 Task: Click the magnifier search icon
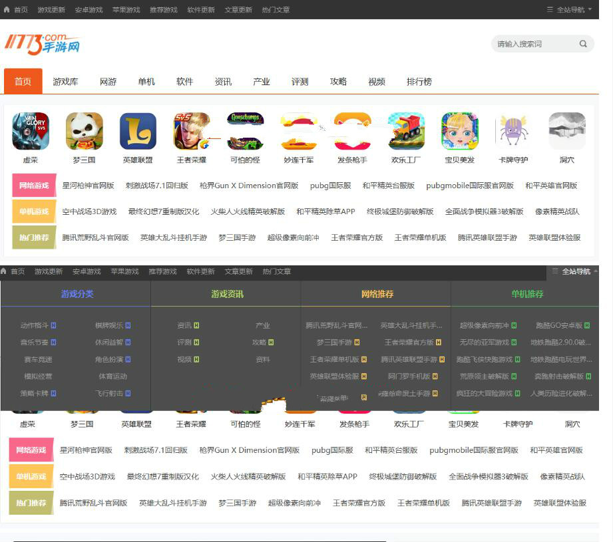click(x=583, y=44)
